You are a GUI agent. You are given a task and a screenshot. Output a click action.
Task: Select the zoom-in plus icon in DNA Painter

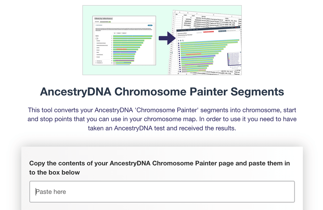pyautogui.click(x=178, y=41)
